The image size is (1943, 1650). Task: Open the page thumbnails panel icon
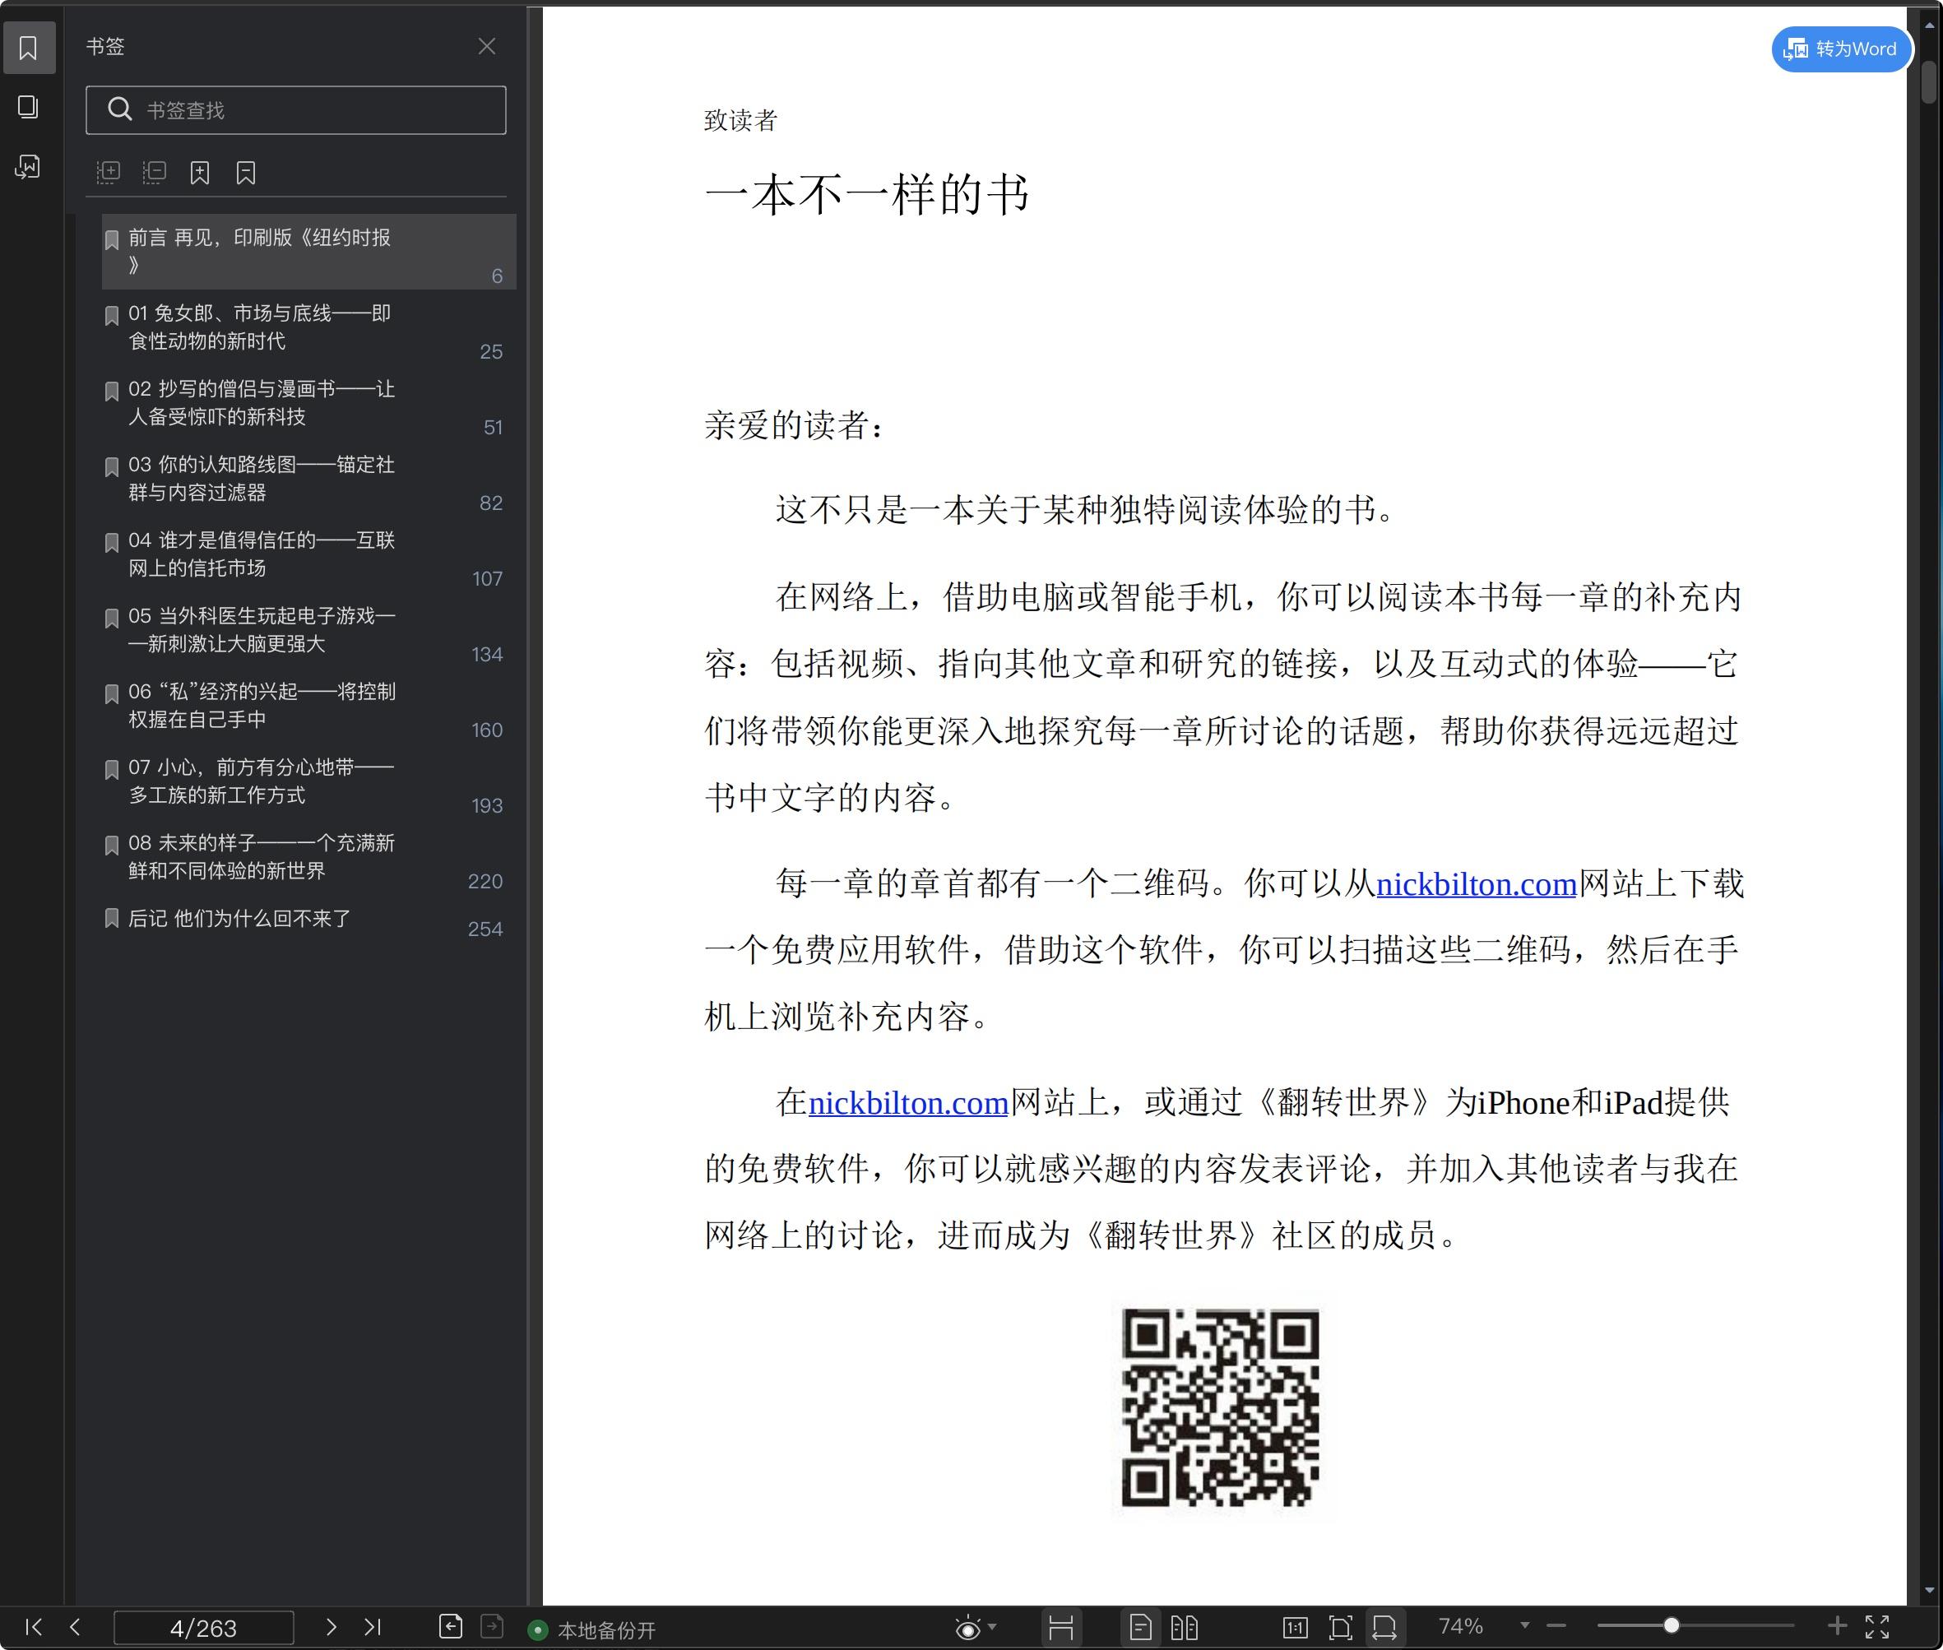tap(28, 107)
